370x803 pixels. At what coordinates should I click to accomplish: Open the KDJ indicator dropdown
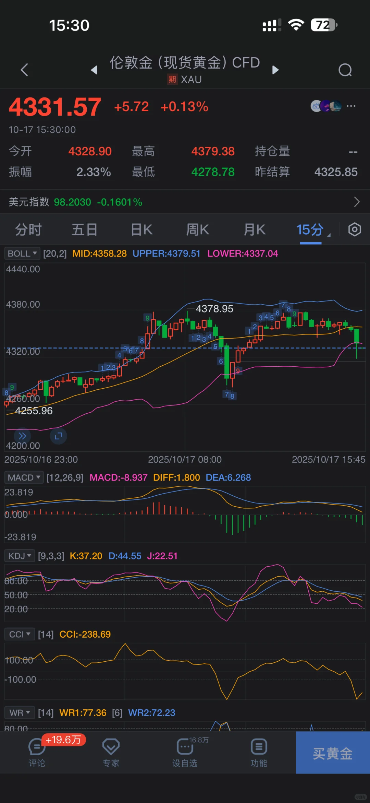[x=20, y=556]
